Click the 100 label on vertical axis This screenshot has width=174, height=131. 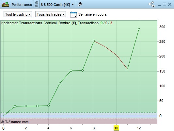(x=162, y=86)
